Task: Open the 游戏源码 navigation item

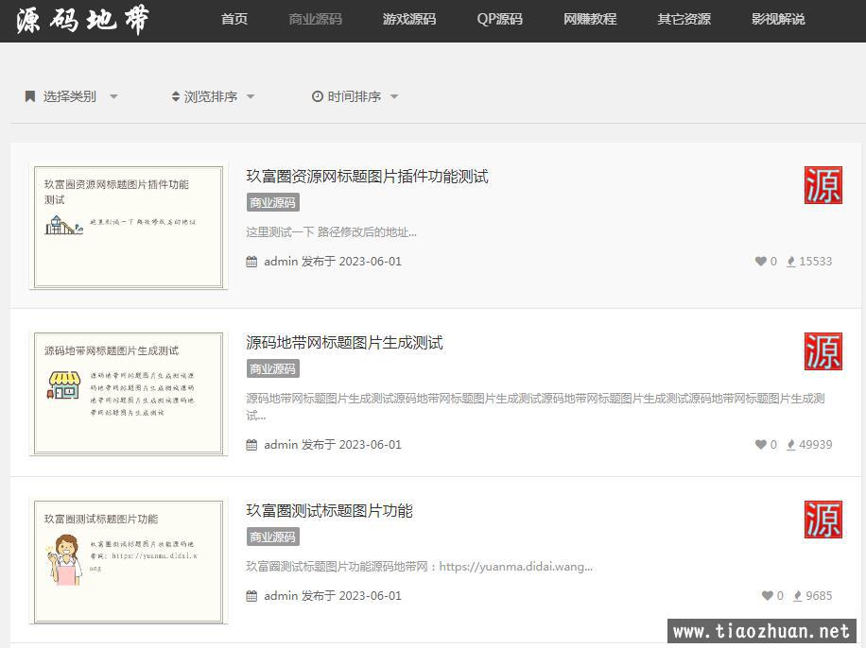Action: point(409,19)
